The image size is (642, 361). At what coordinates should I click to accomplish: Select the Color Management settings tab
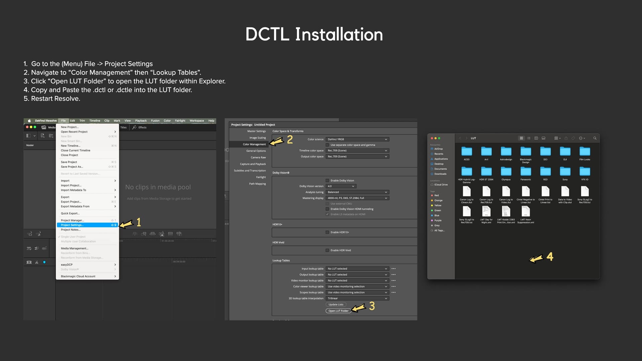pos(254,144)
